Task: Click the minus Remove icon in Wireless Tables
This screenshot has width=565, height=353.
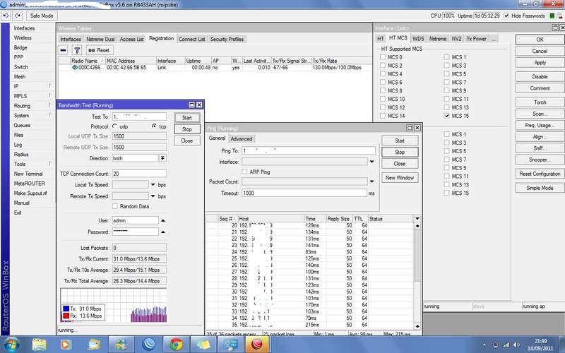Action: [x=63, y=50]
